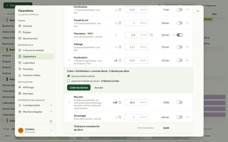Click the Affichage eye icon
The image size is (228, 142).
point(20,87)
